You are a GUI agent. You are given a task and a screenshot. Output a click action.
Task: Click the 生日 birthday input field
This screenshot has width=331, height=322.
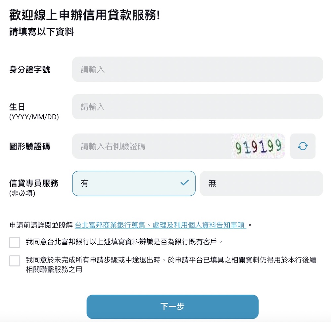198,106
